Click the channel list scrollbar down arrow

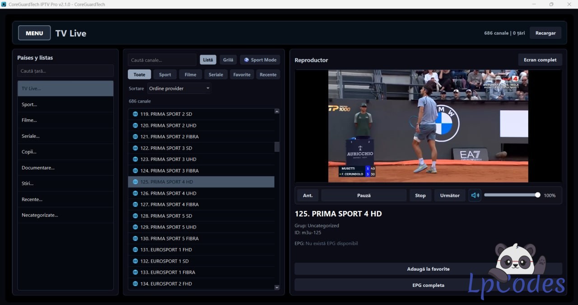277,287
